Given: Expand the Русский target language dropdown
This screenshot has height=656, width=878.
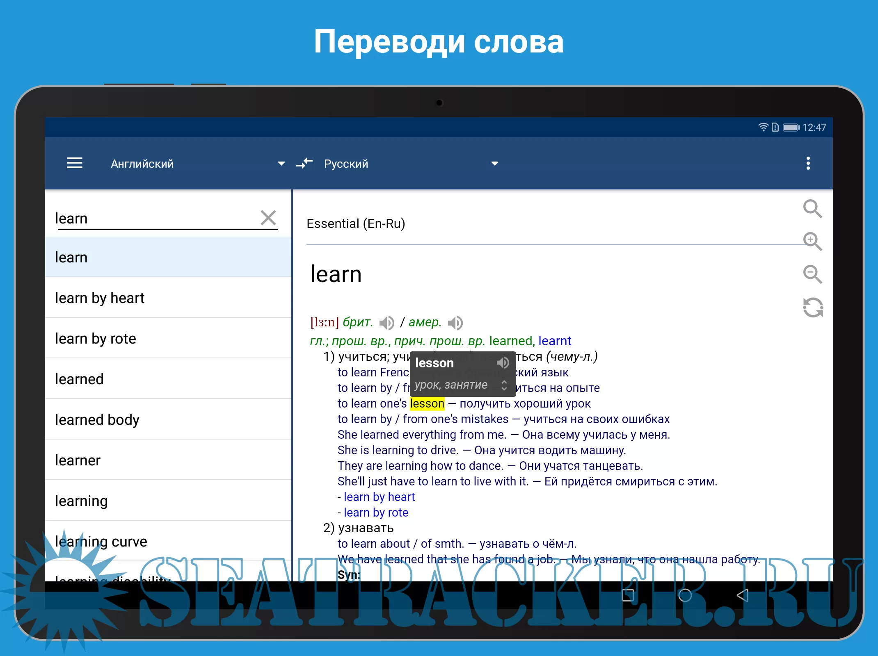Looking at the screenshot, I should [x=495, y=164].
